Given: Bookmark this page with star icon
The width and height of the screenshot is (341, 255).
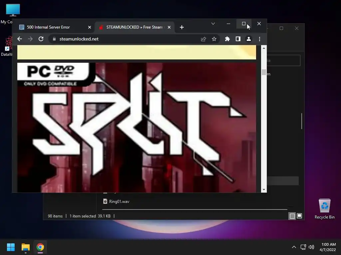Looking at the screenshot, I should pyautogui.click(x=214, y=39).
